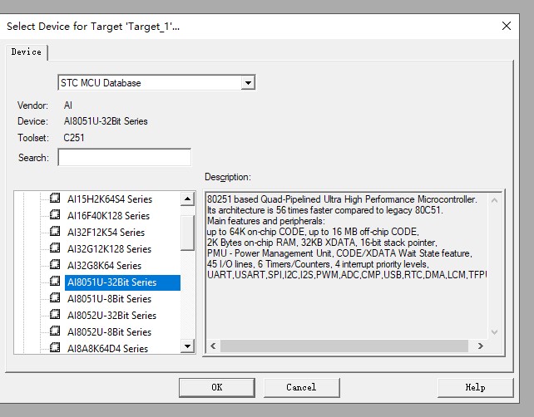Viewport: 534px width, 417px height.
Task: Click description scroll up arrow
Action: click(495, 200)
